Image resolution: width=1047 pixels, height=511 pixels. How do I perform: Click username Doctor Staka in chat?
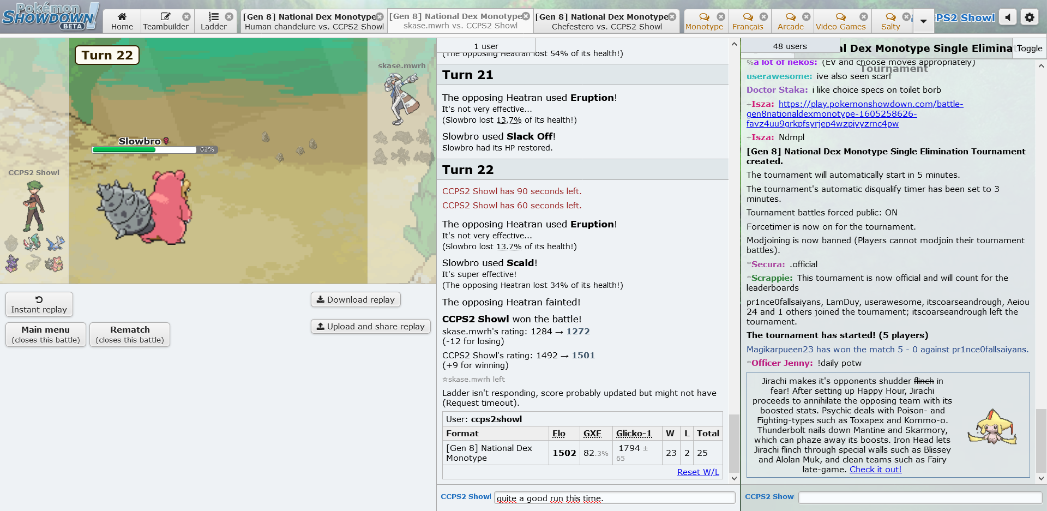(x=777, y=90)
